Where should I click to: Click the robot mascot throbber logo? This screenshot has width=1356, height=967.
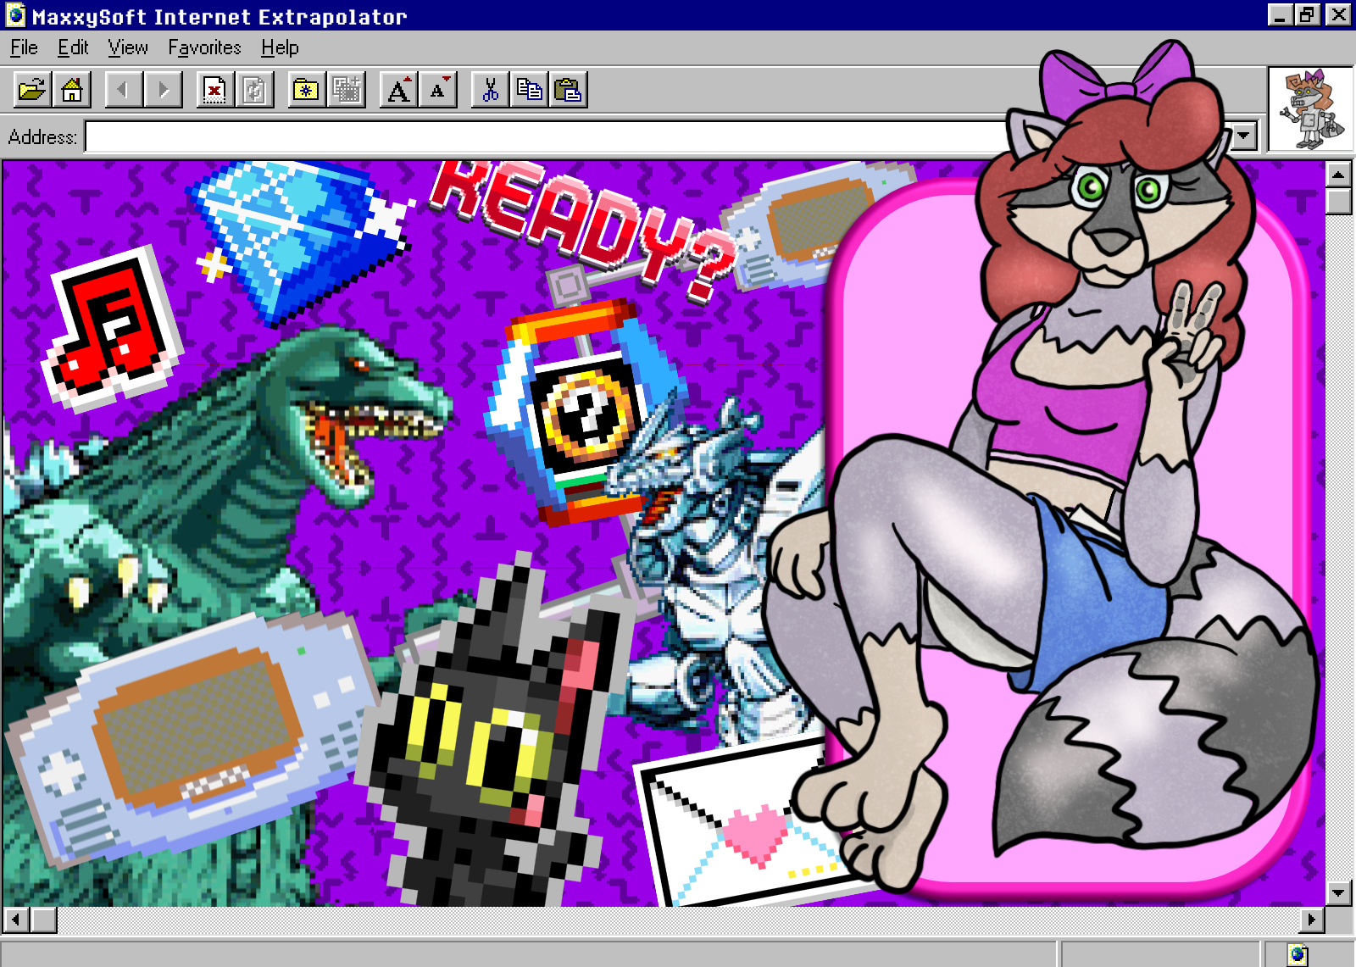1310,109
